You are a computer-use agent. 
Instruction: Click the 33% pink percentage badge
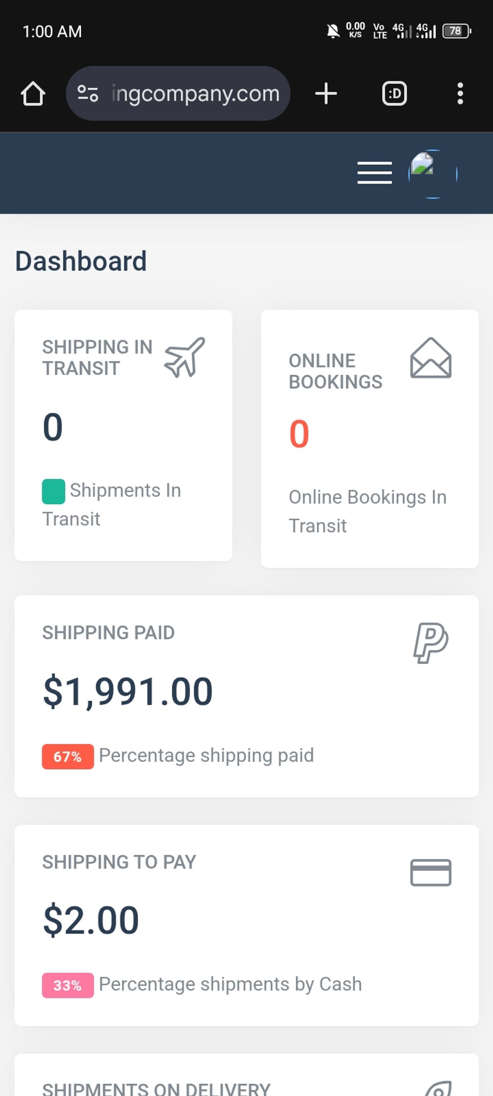pyautogui.click(x=68, y=985)
